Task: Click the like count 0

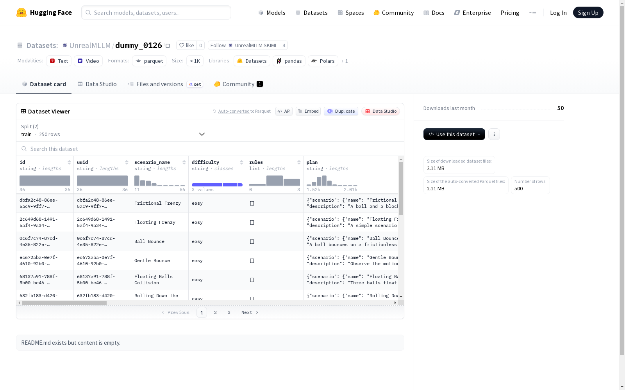Action: (x=201, y=45)
